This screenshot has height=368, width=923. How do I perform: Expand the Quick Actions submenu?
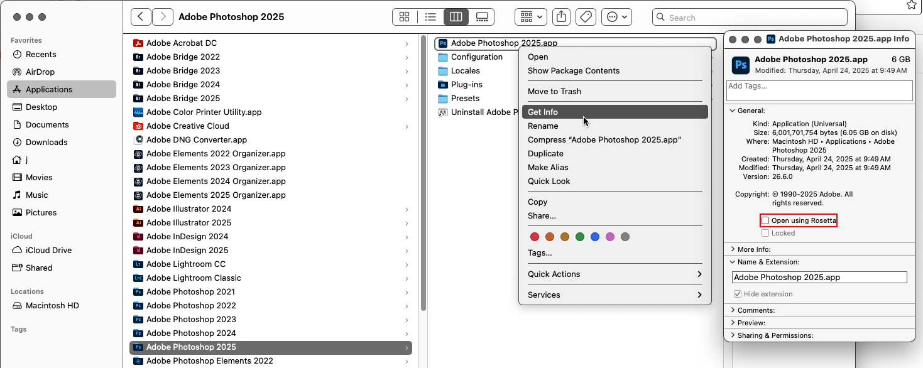[614, 274]
